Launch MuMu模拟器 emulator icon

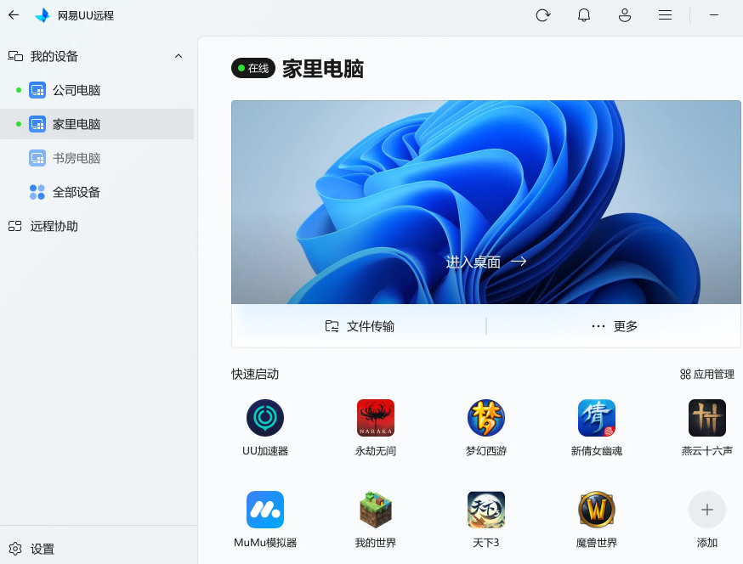click(265, 510)
